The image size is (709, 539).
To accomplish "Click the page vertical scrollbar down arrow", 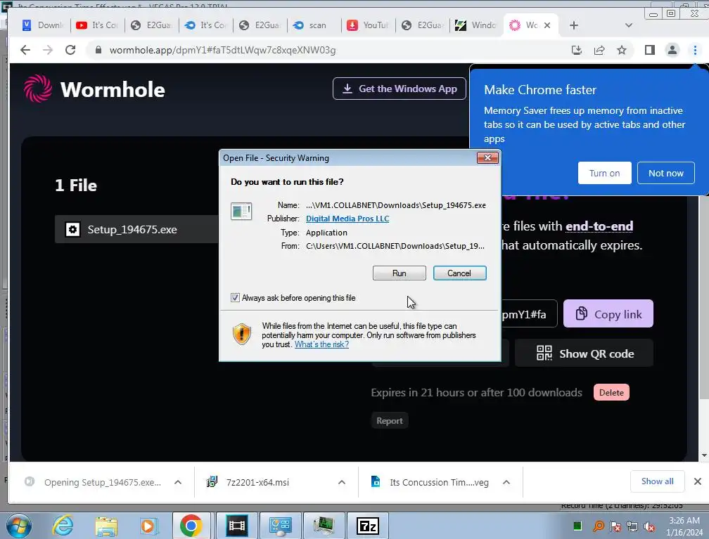I will pos(703,455).
